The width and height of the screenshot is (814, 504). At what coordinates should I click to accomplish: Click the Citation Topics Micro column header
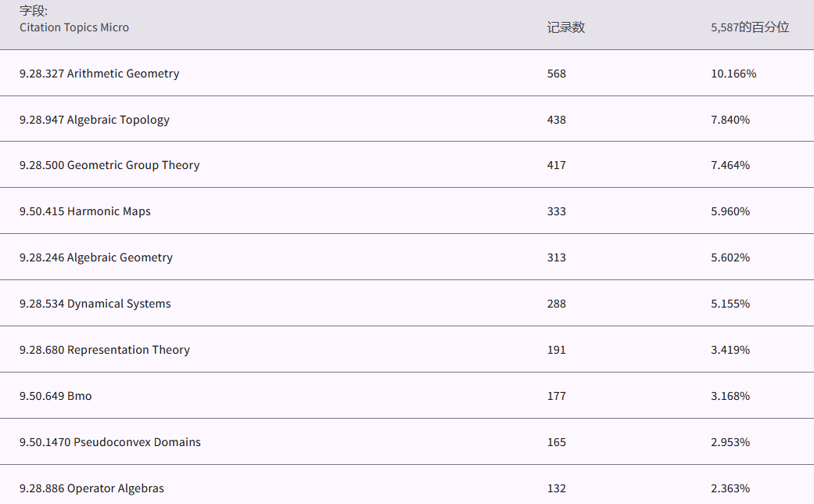pos(74,27)
